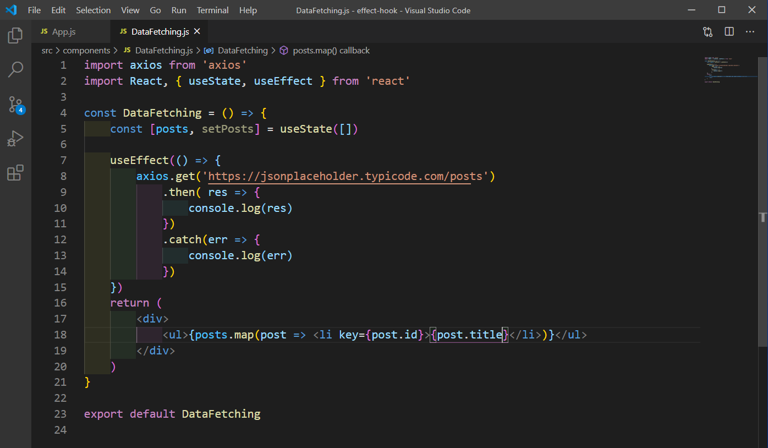The width and height of the screenshot is (768, 448).
Task: Click 'console.log(res)' on line 10
Action: 240,208
